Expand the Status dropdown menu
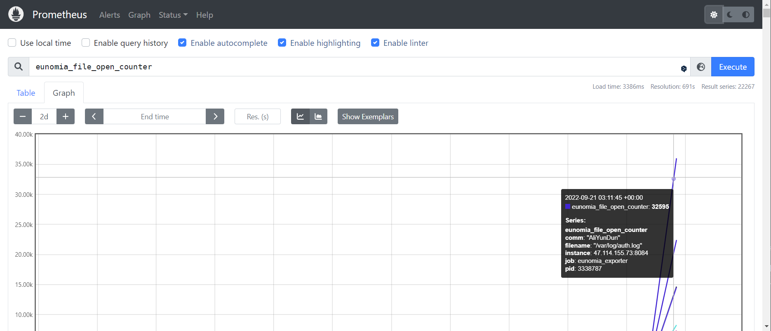The image size is (771, 331). (x=173, y=15)
